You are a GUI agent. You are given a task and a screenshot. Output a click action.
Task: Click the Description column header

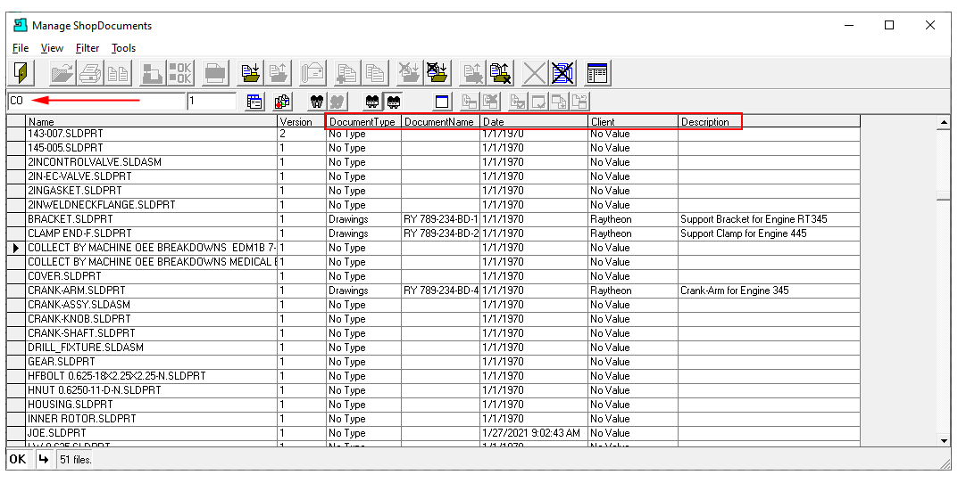click(770, 121)
